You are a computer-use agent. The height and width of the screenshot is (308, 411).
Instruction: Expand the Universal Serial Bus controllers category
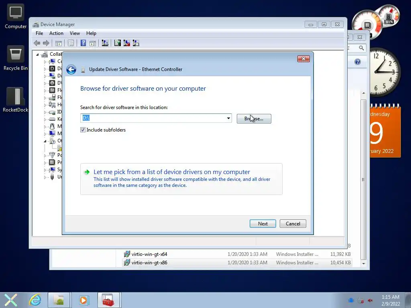coord(45,177)
